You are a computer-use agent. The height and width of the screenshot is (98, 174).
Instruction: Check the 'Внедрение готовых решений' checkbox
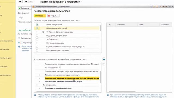(37, 50)
